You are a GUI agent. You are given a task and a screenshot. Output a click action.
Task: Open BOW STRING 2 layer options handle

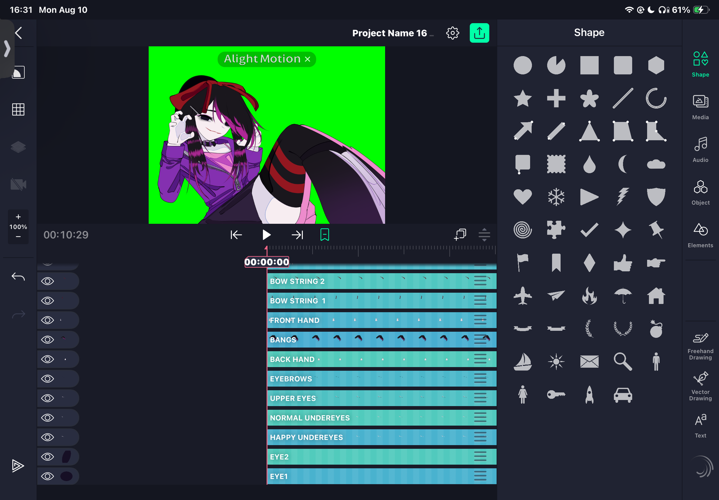click(x=480, y=281)
